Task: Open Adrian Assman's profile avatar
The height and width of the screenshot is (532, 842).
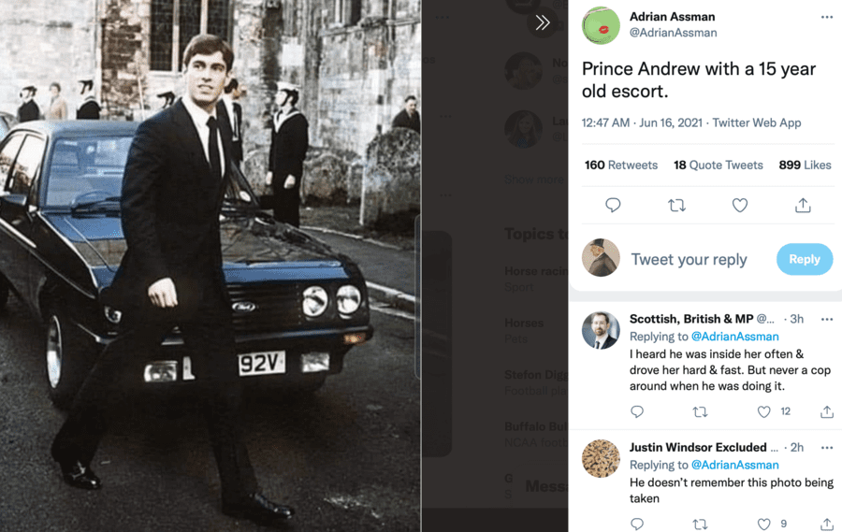Action: pyautogui.click(x=601, y=25)
